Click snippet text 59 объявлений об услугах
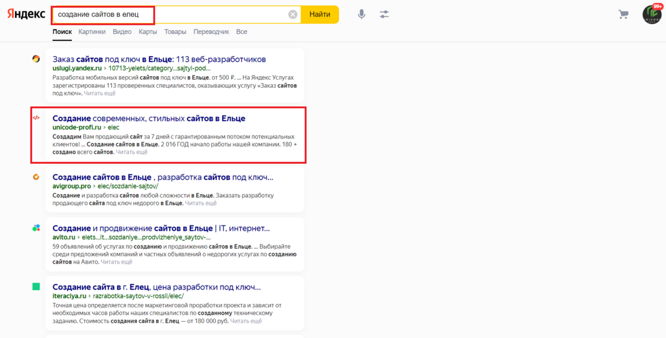The width and height of the screenshot is (666, 338). point(93,246)
